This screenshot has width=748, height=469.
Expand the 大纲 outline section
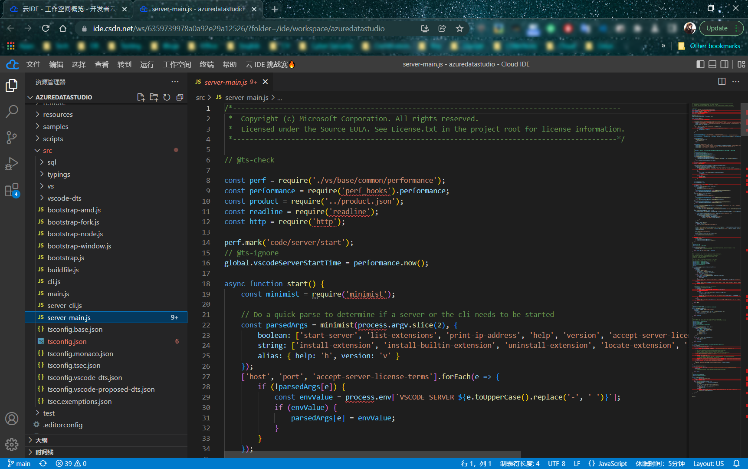click(106, 440)
